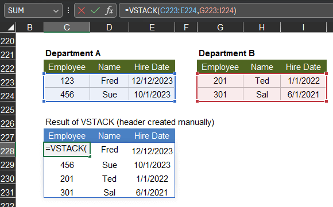The height and width of the screenshot is (207, 333).
Task: Click the Name Box showing SUM
Action: [33, 10]
